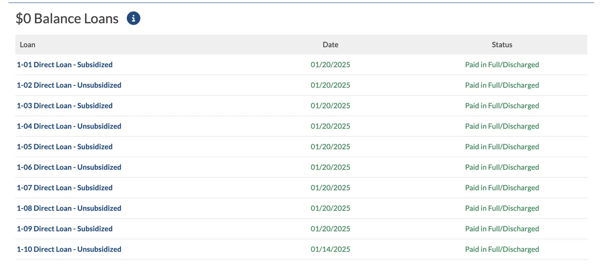Select the date cell for loan 1-07

pyautogui.click(x=330, y=187)
